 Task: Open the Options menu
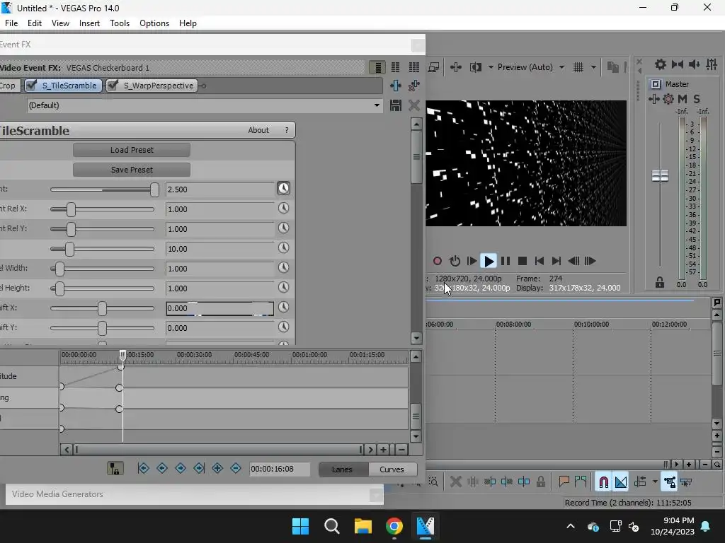click(x=154, y=23)
